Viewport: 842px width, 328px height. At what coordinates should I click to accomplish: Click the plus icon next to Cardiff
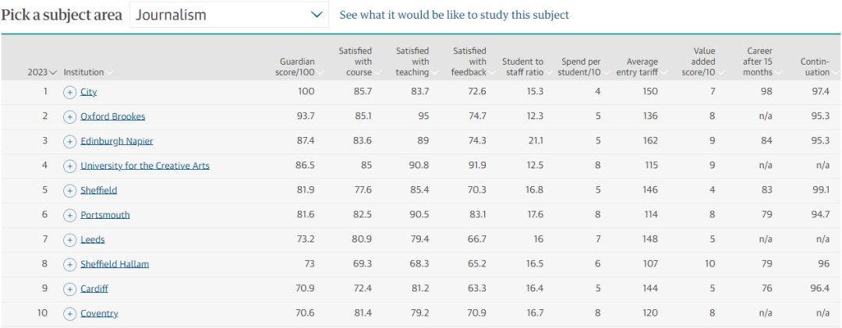click(x=69, y=289)
